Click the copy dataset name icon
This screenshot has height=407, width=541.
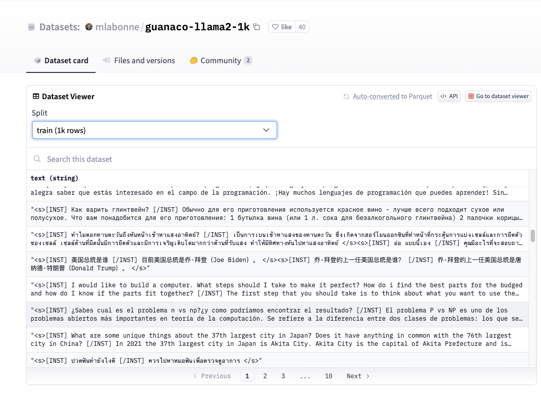(257, 27)
